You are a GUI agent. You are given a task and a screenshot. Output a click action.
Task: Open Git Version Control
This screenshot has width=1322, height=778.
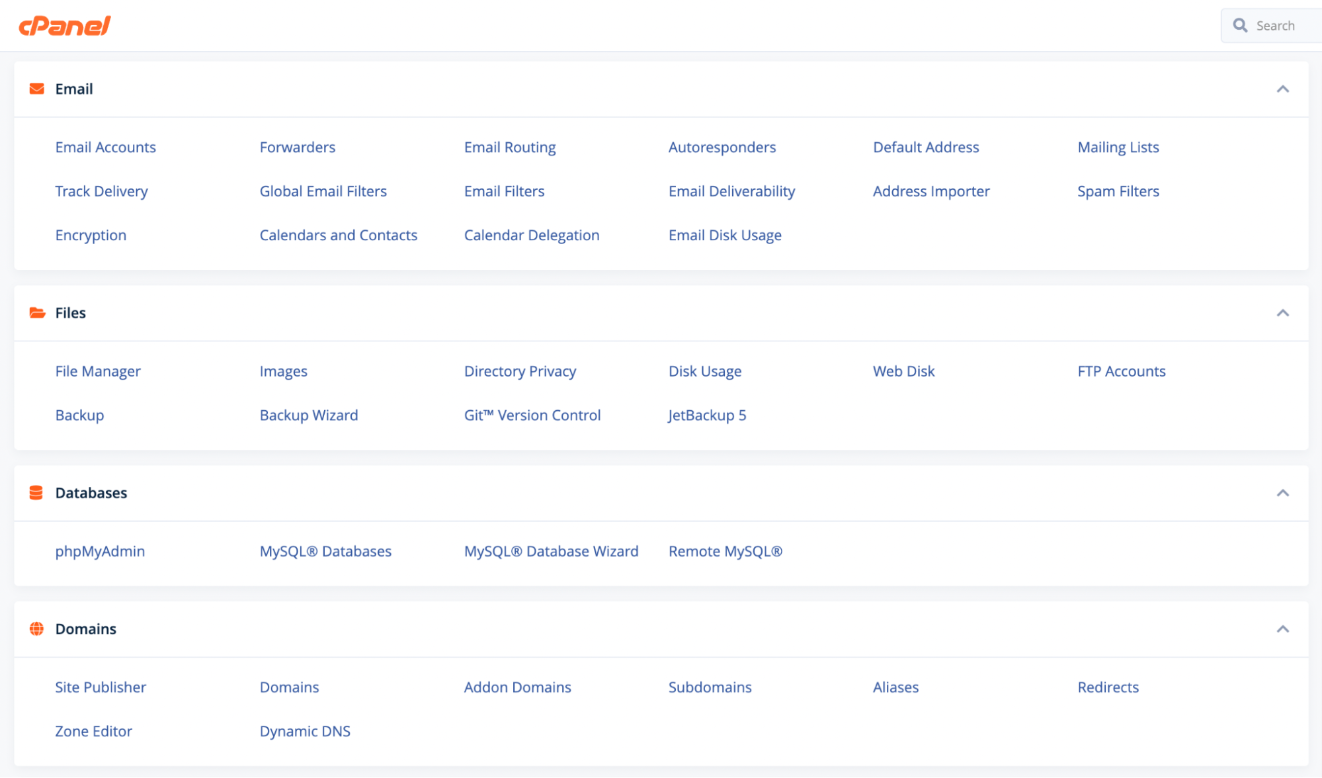pos(532,415)
